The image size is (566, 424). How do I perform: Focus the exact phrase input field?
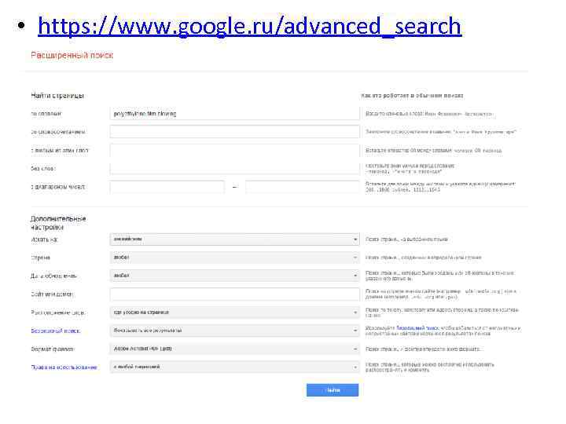[234, 132]
